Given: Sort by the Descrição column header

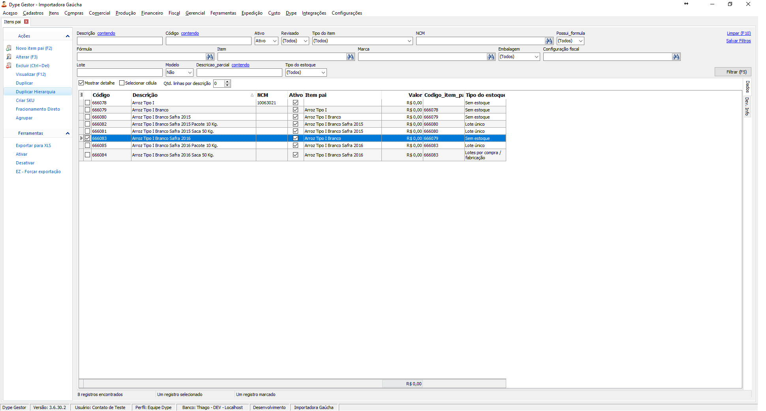Looking at the screenshot, I should (x=193, y=95).
